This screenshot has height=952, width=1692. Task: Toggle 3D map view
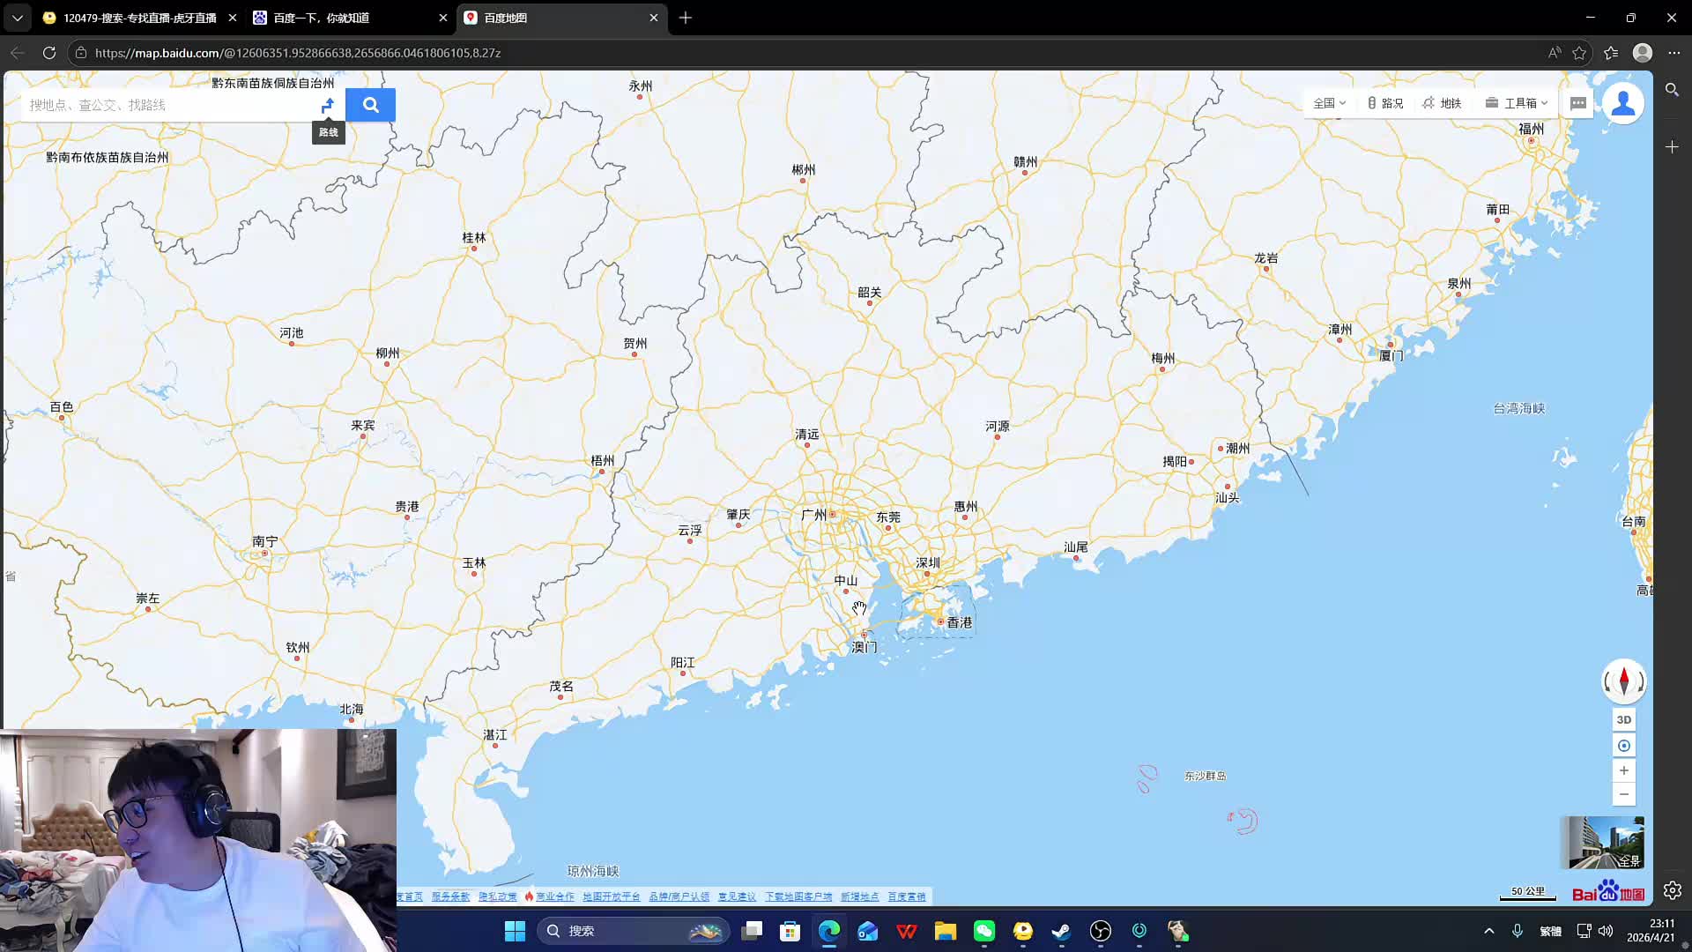1623,719
